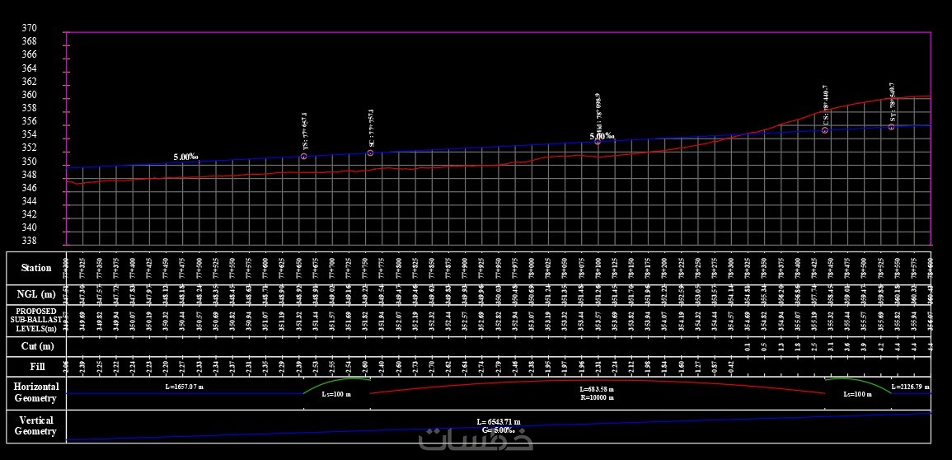Pick the Mid point circle marker at 78+098.9
This screenshot has height=460, width=952.
598,142
